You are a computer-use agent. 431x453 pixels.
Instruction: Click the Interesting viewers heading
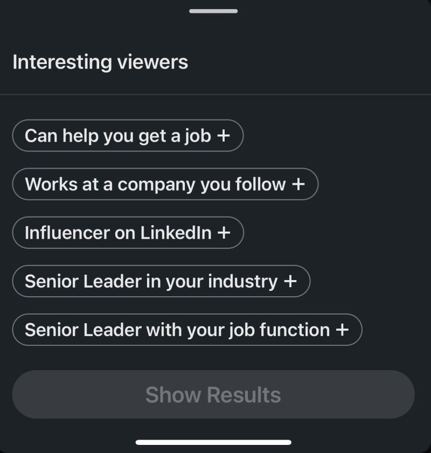(100, 62)
